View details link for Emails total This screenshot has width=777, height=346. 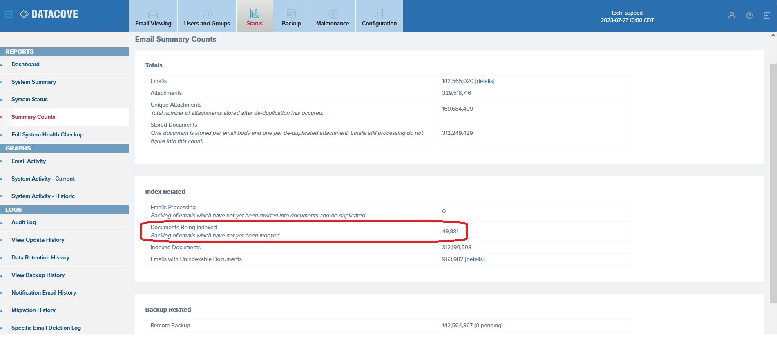[x=485, y=81]
